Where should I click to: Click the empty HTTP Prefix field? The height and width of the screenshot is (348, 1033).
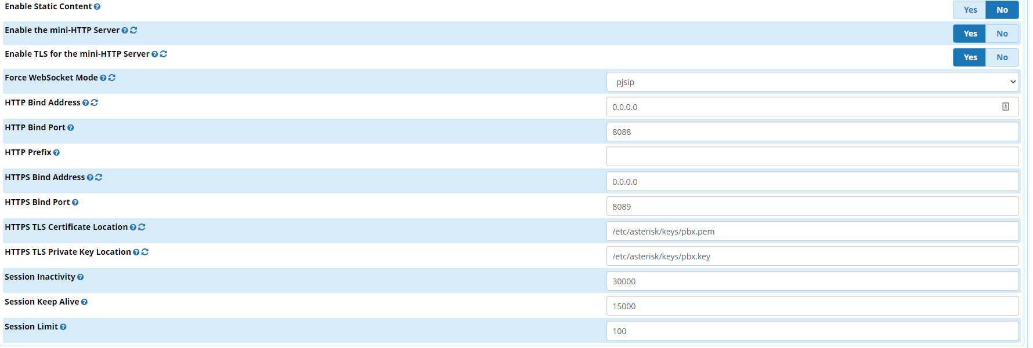pos(812,156)
